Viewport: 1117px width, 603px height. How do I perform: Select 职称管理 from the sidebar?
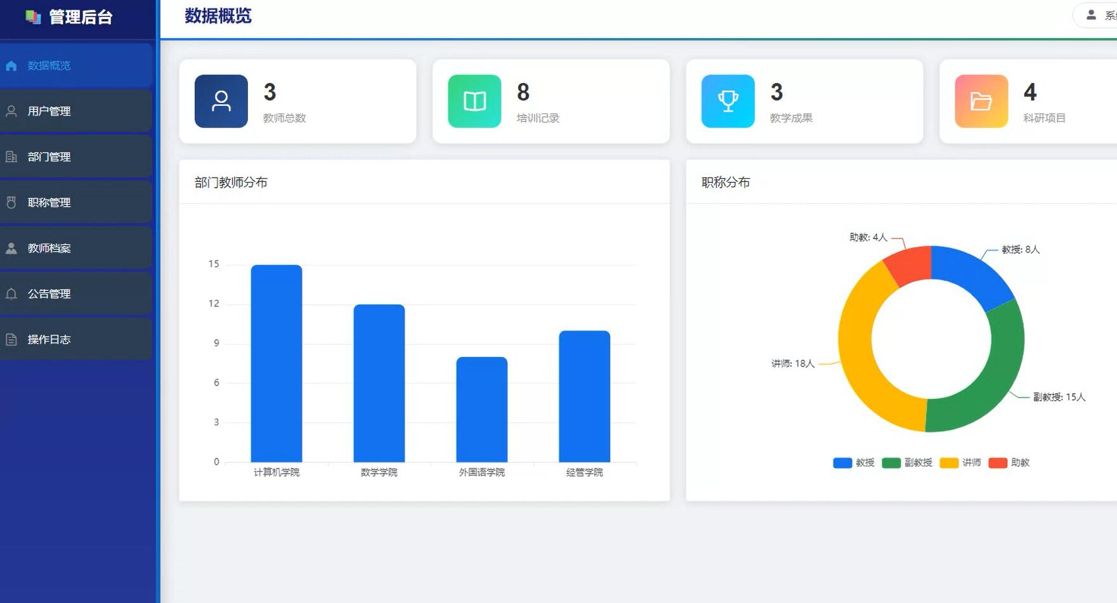[76, 202]
